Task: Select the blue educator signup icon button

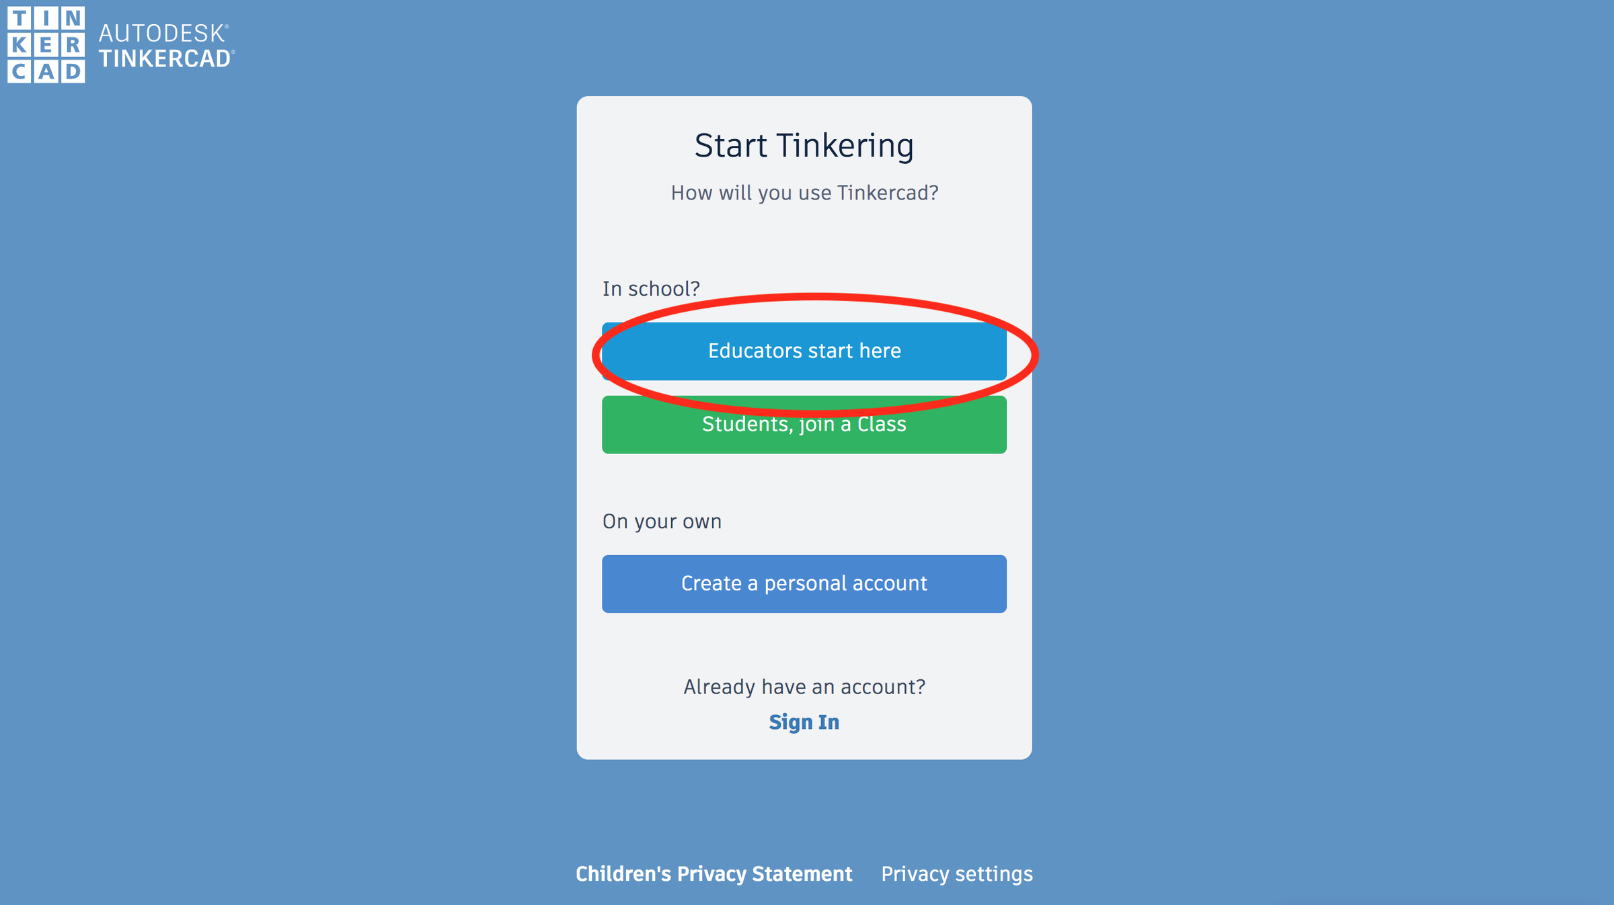Action: pyautogui.click(x=804, y=351)
